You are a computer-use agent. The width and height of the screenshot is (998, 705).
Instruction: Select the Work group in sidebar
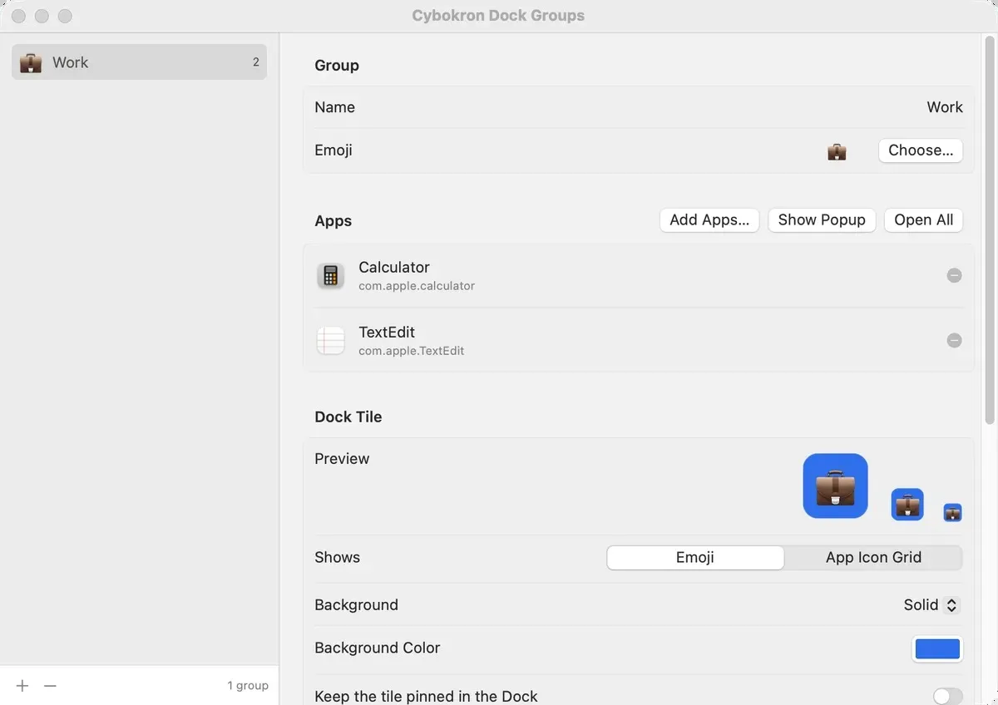[139, 62]
